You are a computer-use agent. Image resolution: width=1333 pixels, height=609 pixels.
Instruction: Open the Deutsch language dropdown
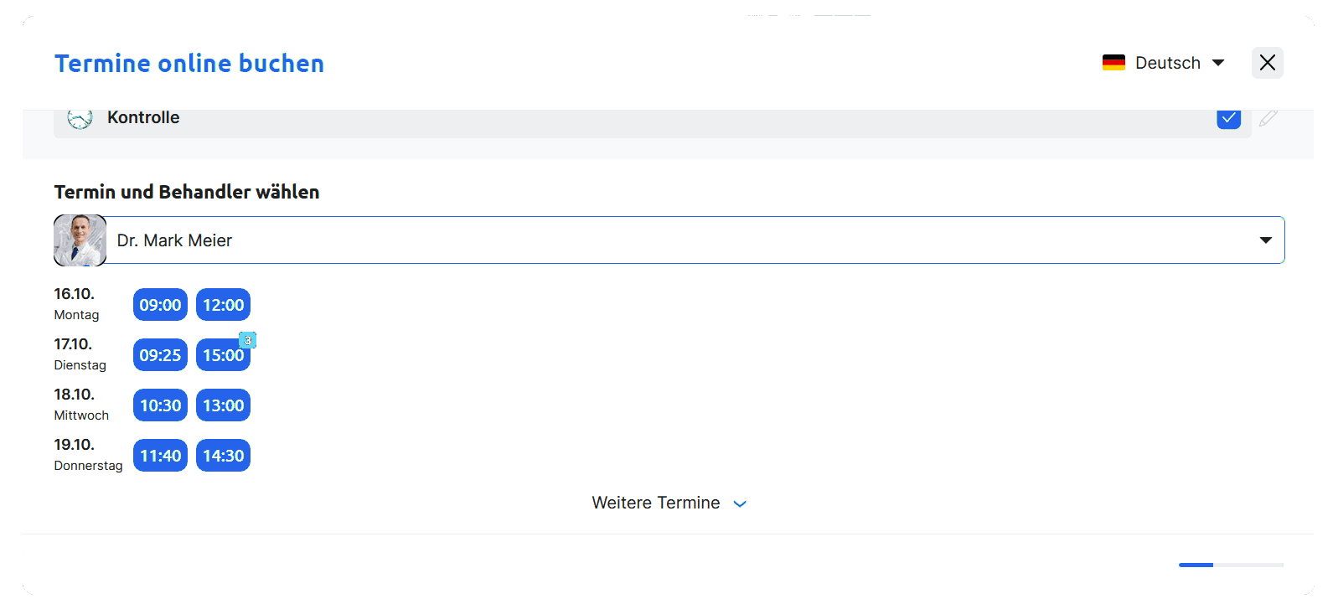pyautogui.click(x=1166, y=63)
